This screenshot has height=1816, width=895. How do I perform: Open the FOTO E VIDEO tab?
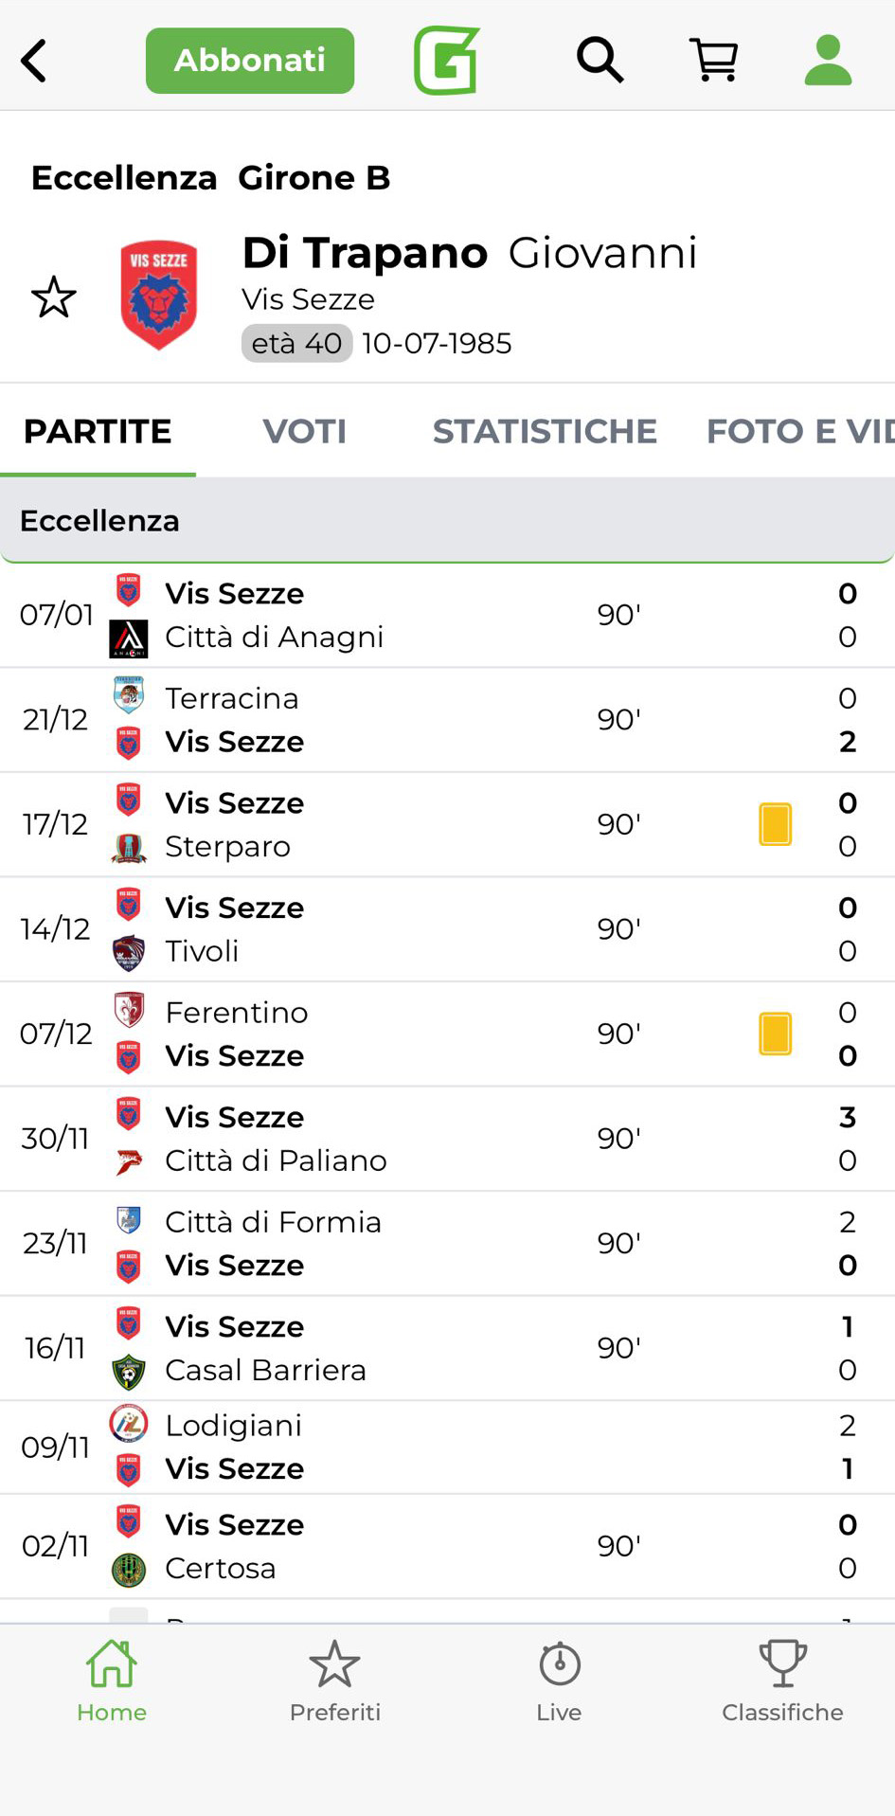coord(799,432)
